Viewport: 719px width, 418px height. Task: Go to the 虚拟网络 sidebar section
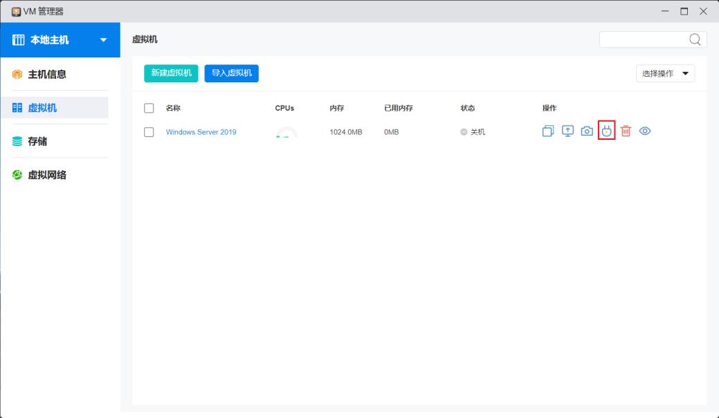(x=46, y=175)
